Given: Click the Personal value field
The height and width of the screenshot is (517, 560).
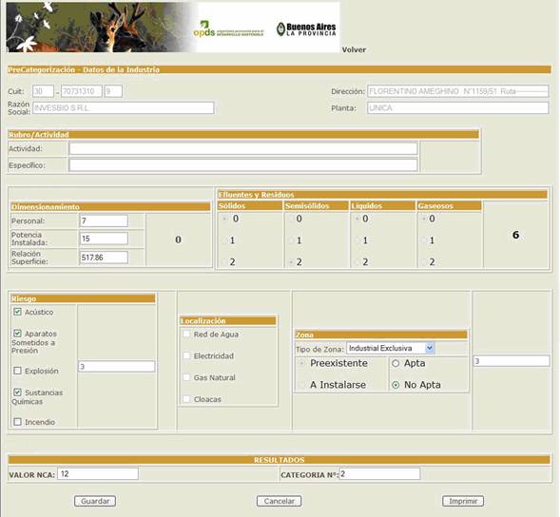Looking at the screenshot, I should pyautogui.click(x=104, y=220).
